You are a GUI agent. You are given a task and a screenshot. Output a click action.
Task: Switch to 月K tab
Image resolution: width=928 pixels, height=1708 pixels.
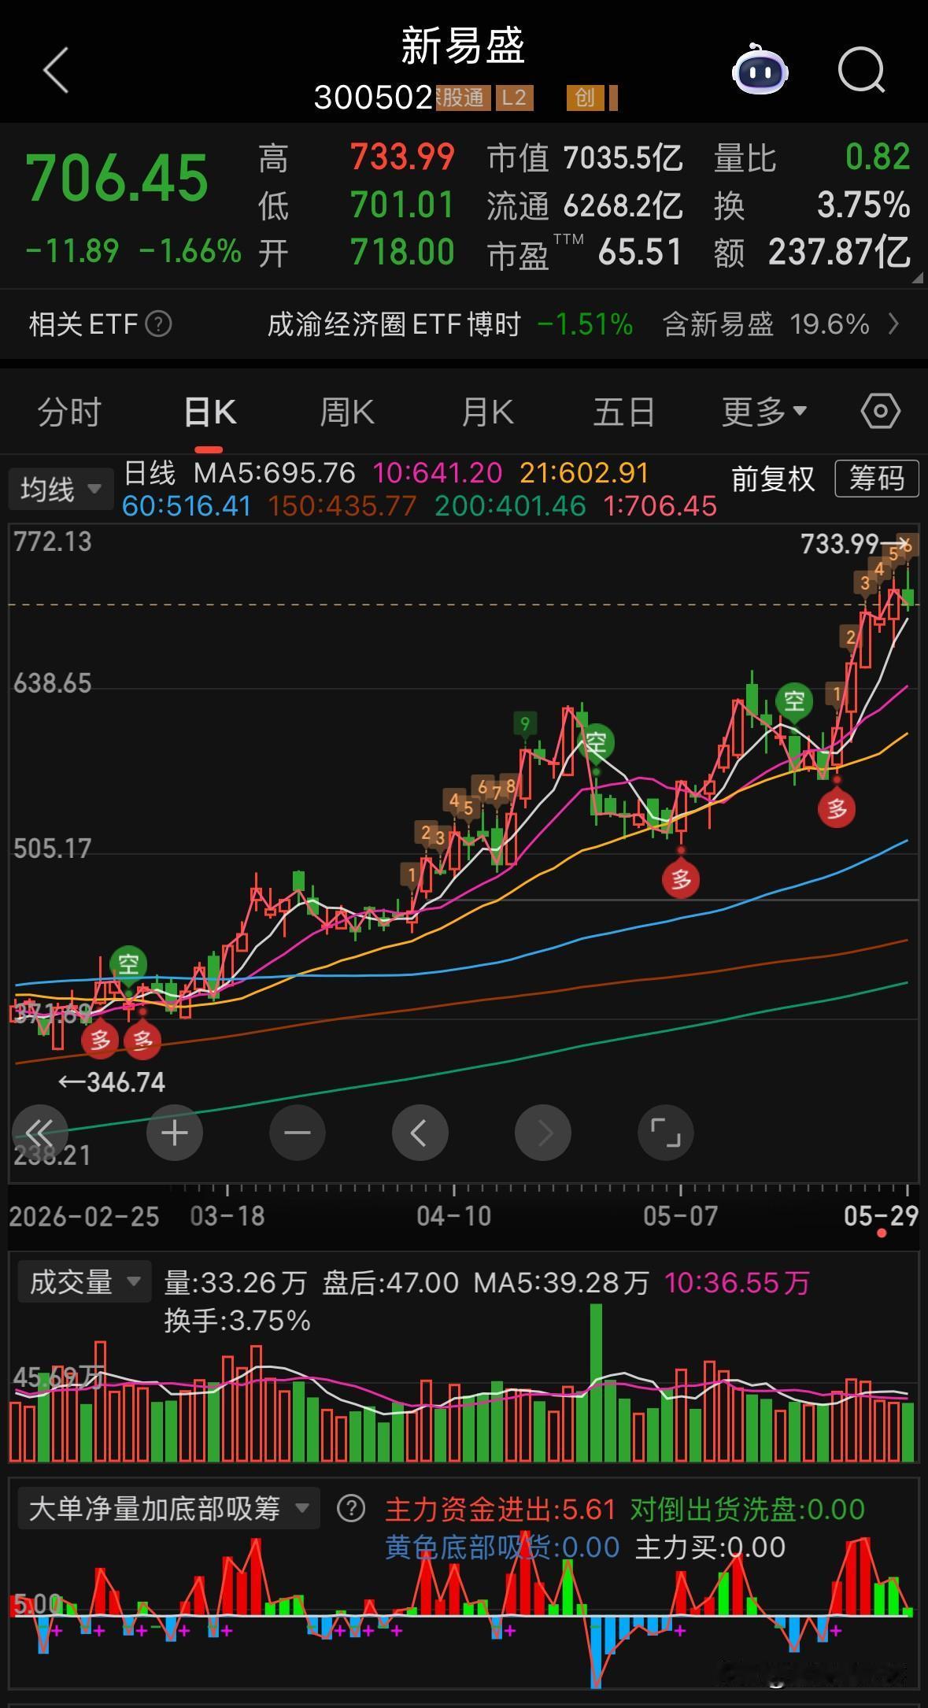pyautogui.click(x=486, y=412)
